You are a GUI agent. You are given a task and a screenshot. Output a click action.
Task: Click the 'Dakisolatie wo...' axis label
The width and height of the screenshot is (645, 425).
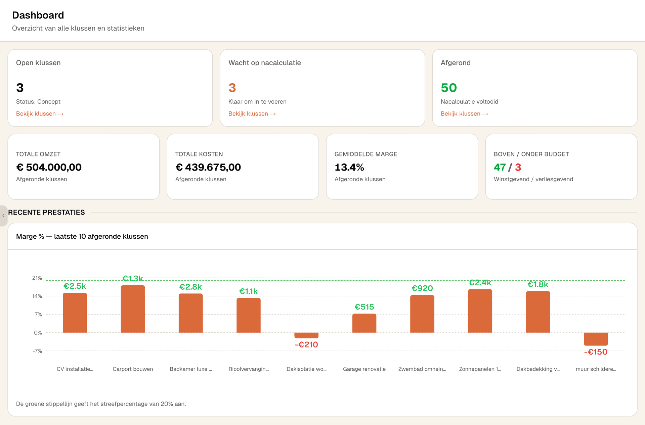pyautogui.click(x=306, y=369)
